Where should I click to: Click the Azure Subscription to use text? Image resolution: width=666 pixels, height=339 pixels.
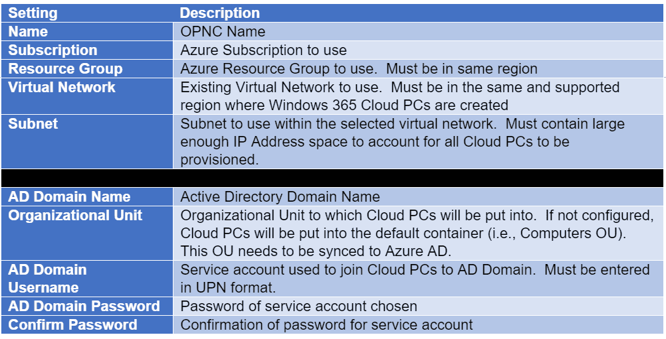pos(263,50)
